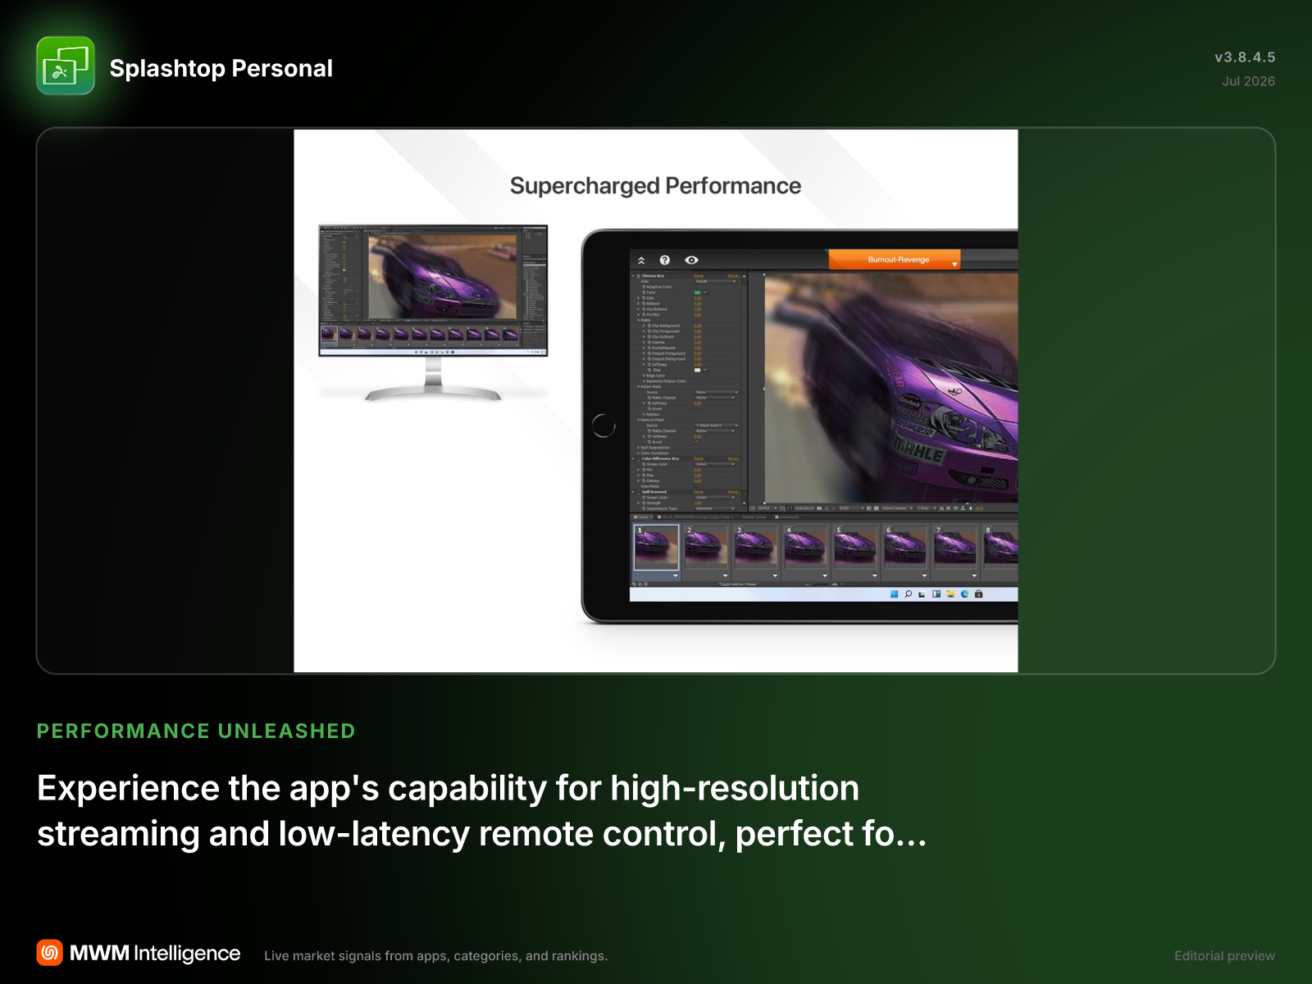Open the View Result dropdown in Chroma Key
Image resolution: width=1312 pixels, height=984 pixels.
716,281
